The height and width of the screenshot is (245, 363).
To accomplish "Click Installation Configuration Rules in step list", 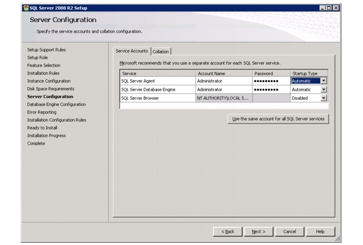I will (x=57, y=120).
